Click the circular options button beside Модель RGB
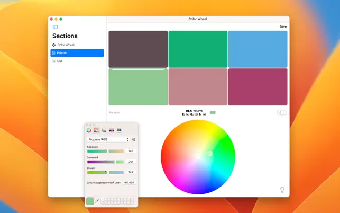This screenshot has height=213, width=340. pos(134,139)
